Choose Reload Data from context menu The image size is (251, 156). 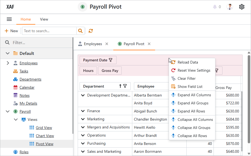tap(192, 62)
